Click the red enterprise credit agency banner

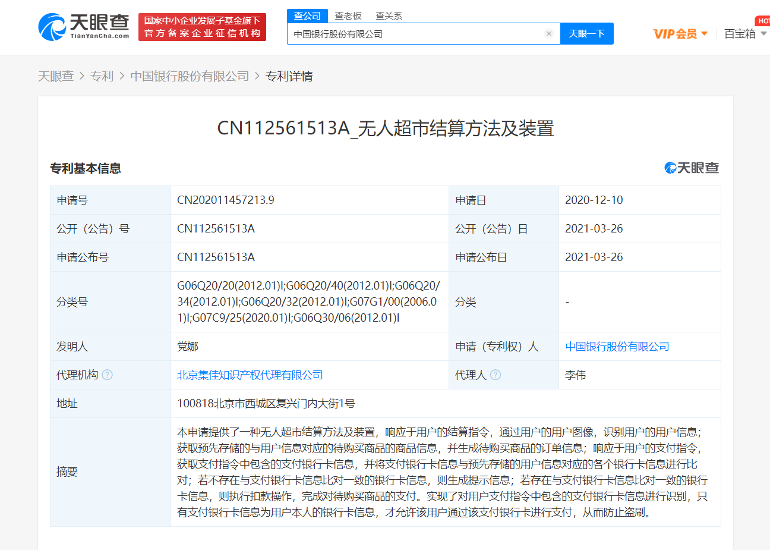tap(202, 26)
